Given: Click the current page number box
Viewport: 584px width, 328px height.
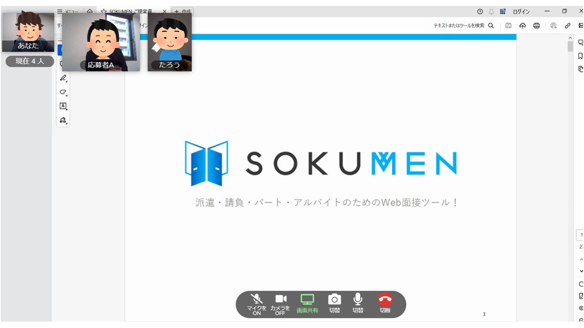Looking at the screenshot, I should coord(580,235).
